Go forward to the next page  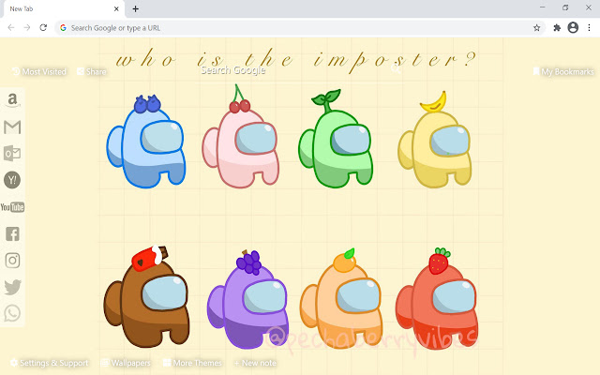click(27, 27)
